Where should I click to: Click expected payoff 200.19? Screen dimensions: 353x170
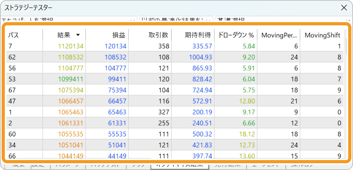[202, 112]
